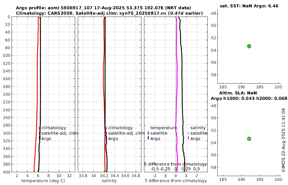Click blue satellite-adj. clim swatch in salinity legend
288x185 pixels.
click(106, 133)
